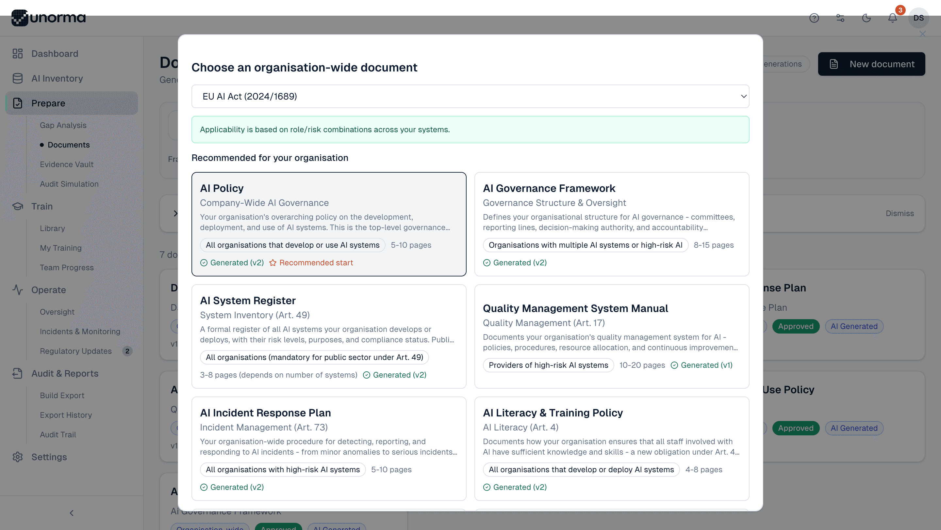
Task: Click the Settings gear icon
Action: tap(18, 457)
